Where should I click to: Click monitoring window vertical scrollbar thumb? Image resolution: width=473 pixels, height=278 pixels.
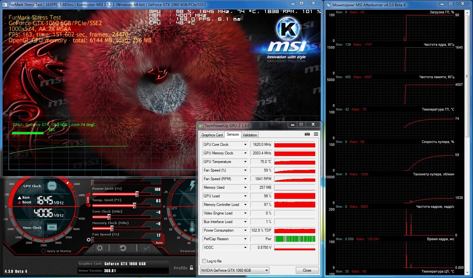(467, 76)
